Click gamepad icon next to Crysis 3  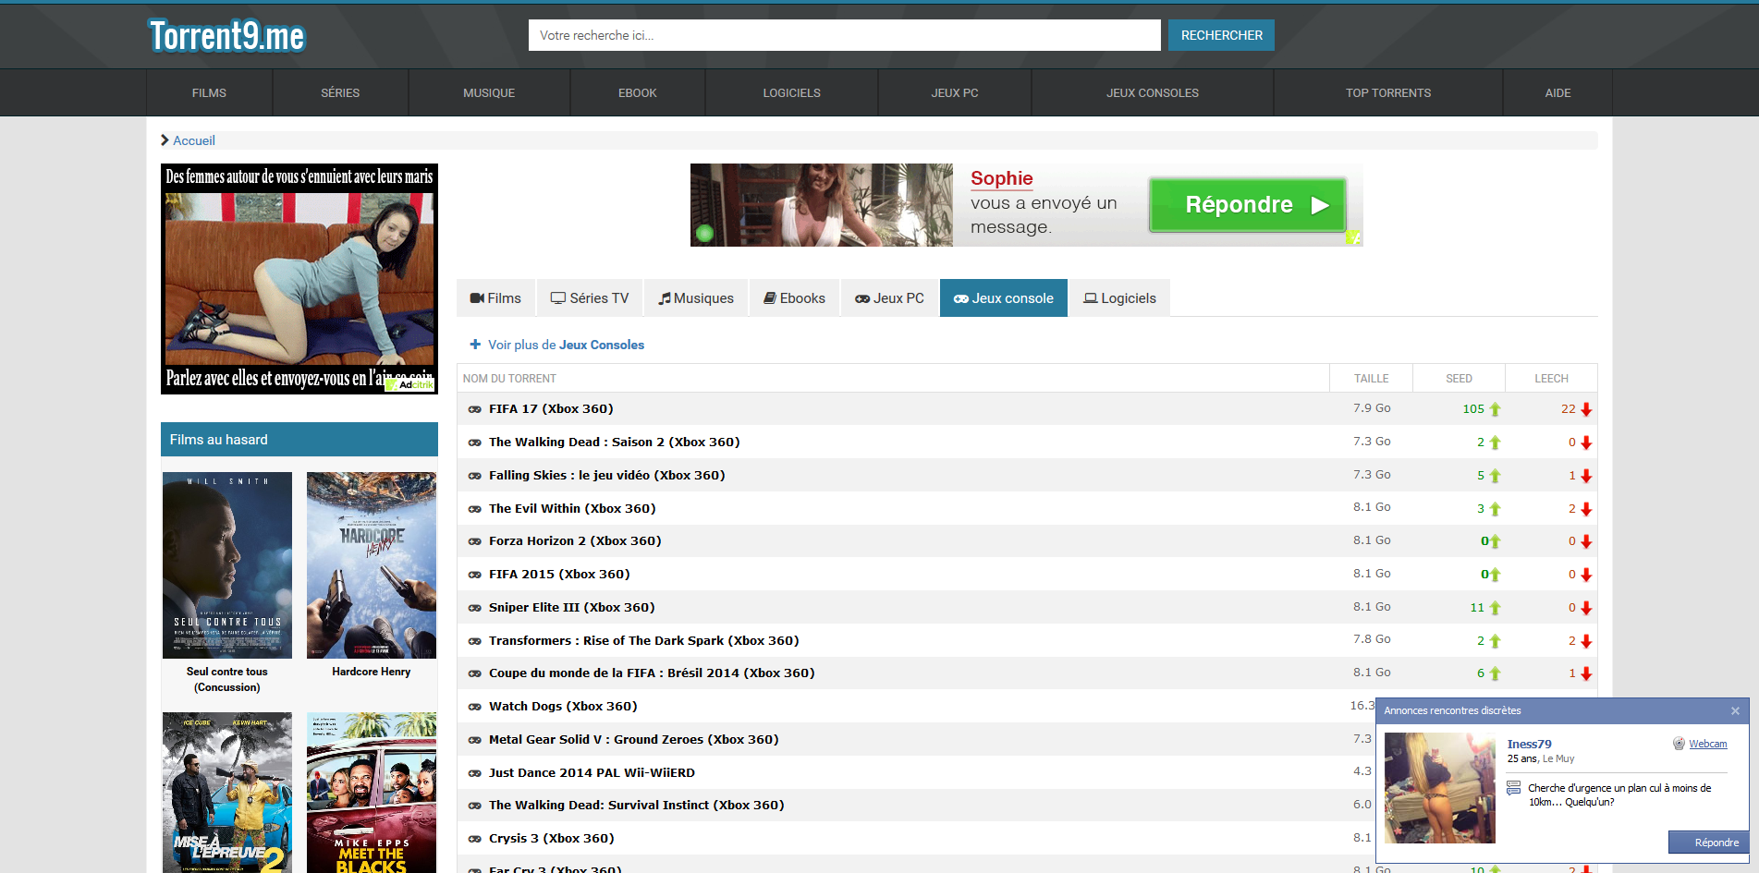[x=474, y=839]
